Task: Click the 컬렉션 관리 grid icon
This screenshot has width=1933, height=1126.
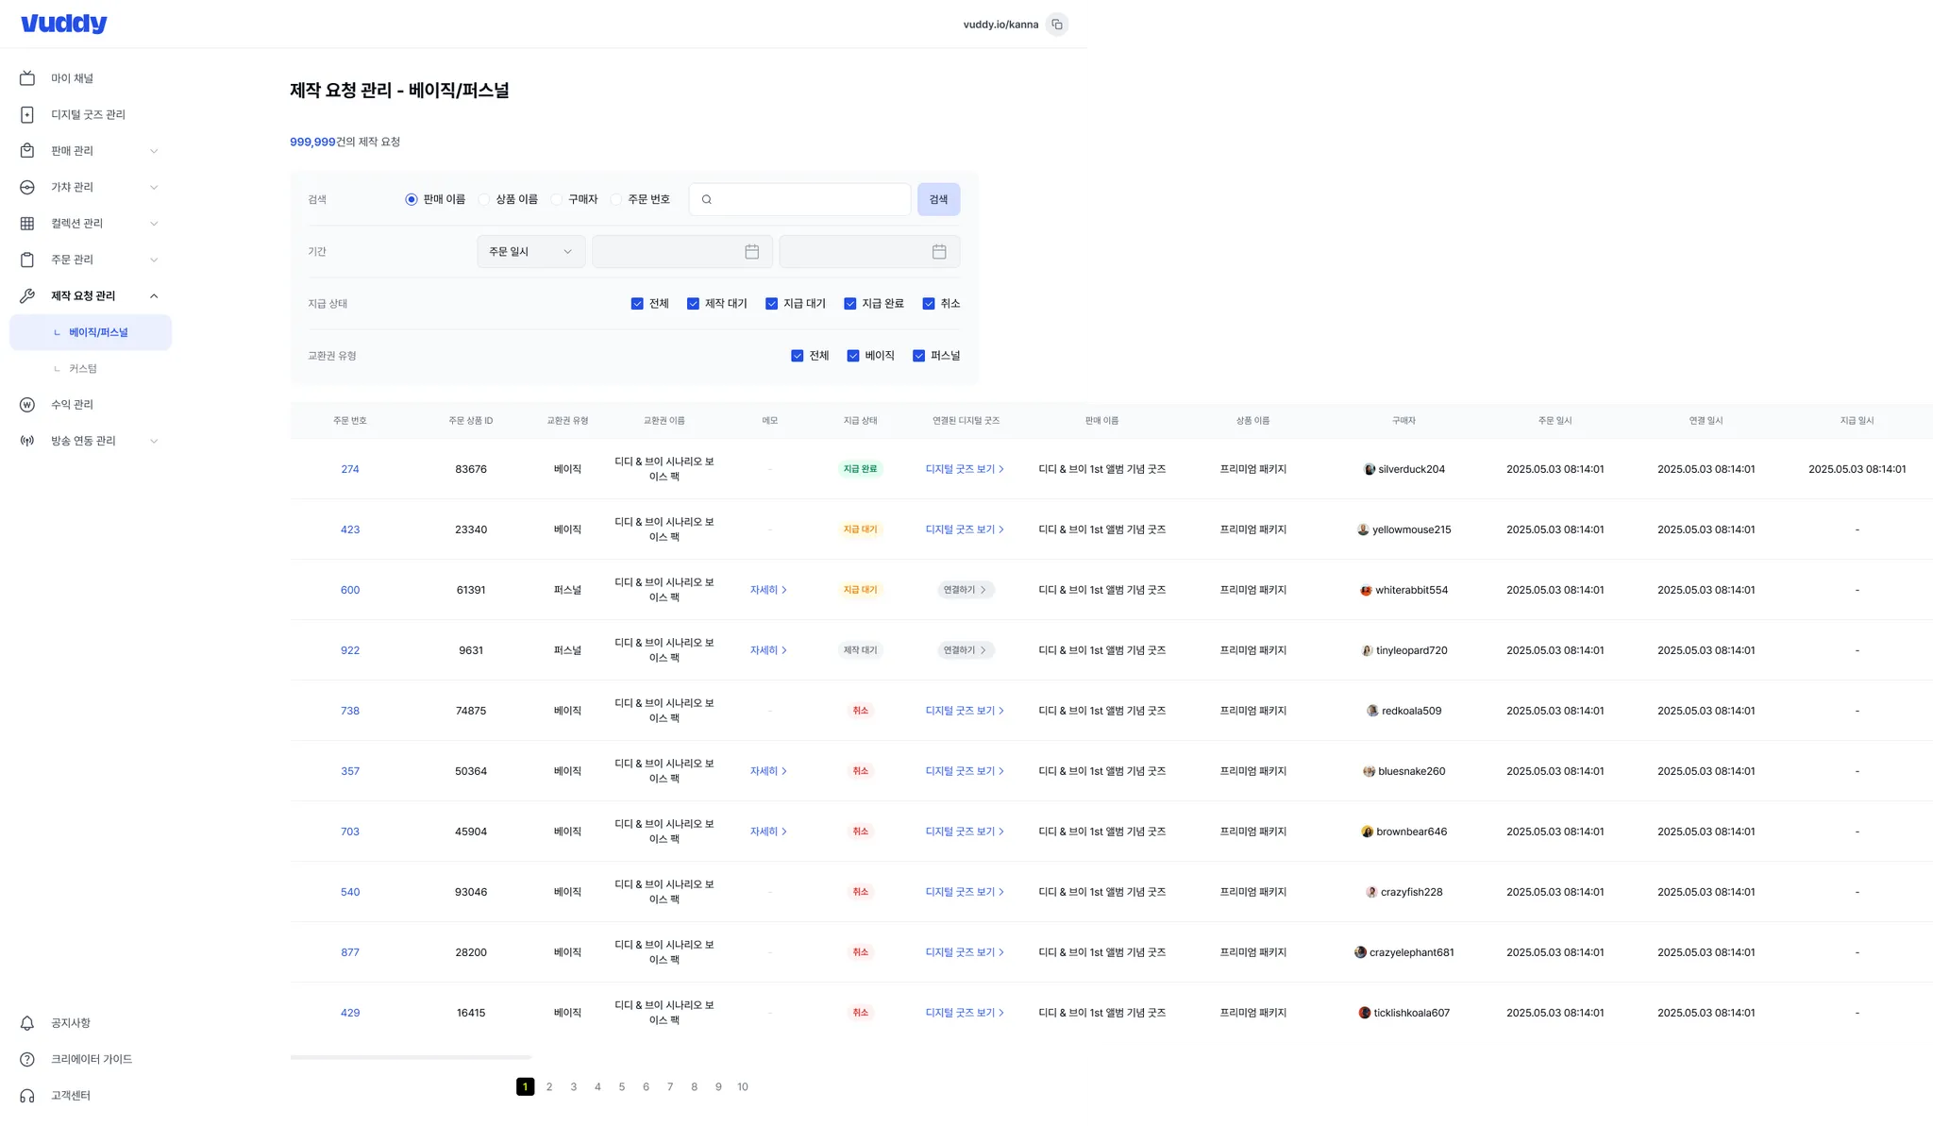Action: pos(27,224)
